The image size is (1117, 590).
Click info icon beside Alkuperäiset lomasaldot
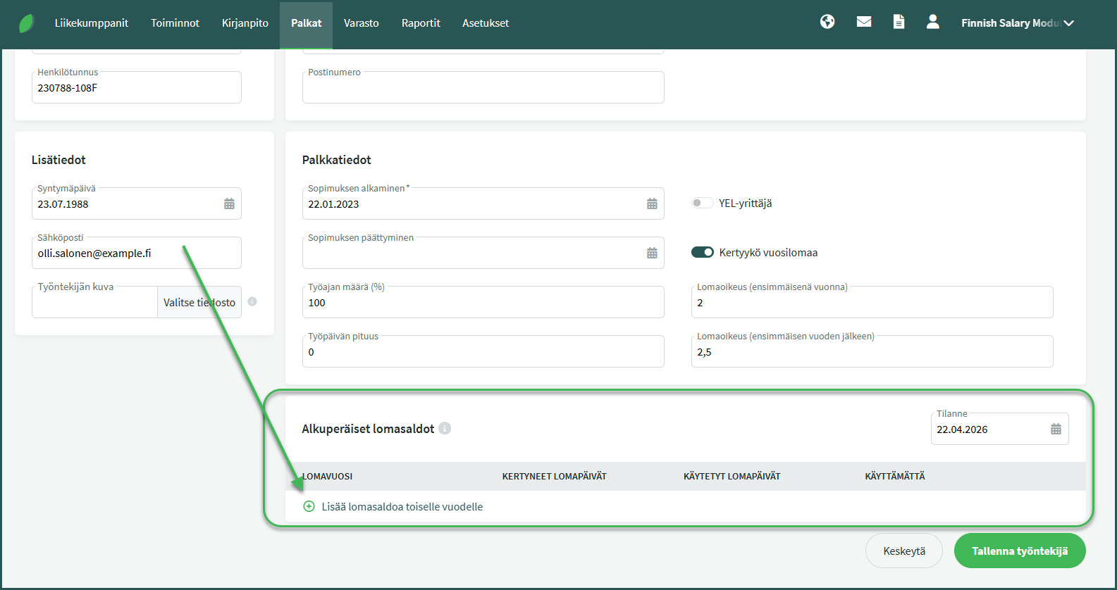tap(445, 428)
